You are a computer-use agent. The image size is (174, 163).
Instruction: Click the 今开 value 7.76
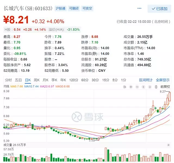point(58,37)
